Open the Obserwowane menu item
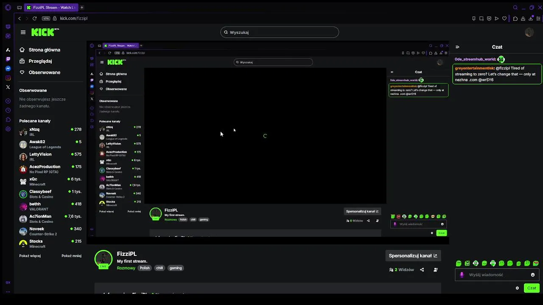 click(x=40, y=72)
